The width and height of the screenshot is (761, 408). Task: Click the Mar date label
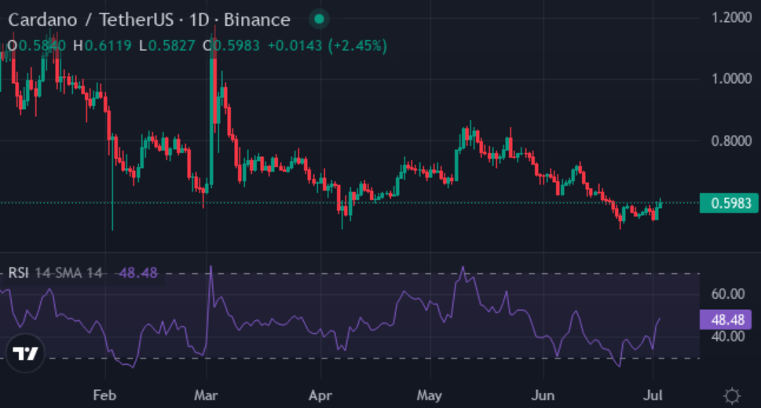206,395
